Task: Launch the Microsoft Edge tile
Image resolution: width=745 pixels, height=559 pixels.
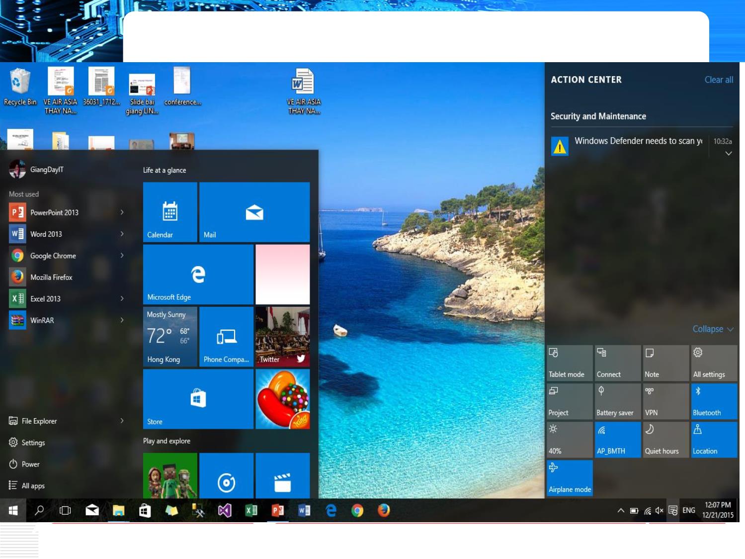Action: coord(198,275)
